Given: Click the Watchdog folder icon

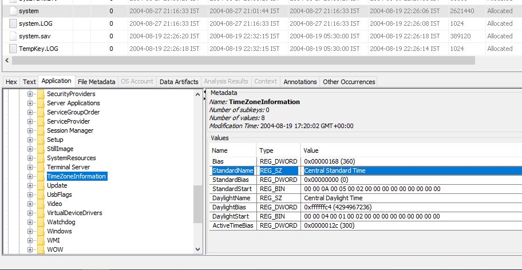Looking at the screenshot, I should [x=41, y=222].
